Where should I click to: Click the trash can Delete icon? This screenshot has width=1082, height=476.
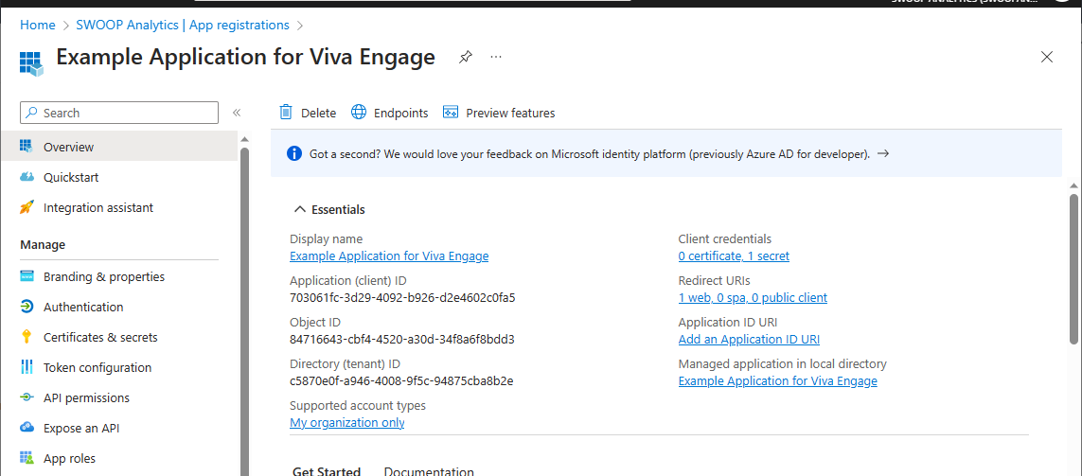286,112
